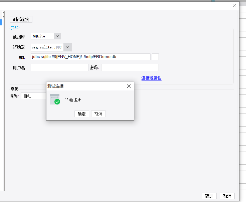Close the 测试连接 popup dialog
The height and width of the screenshot is (202, 246).
click(x=129, y=86)
